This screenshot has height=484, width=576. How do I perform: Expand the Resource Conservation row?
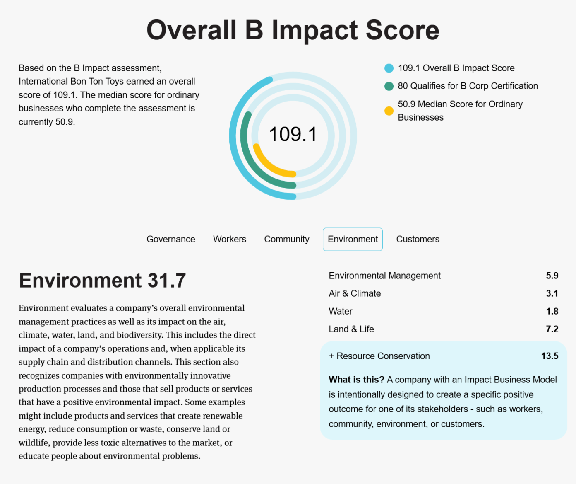444,356
